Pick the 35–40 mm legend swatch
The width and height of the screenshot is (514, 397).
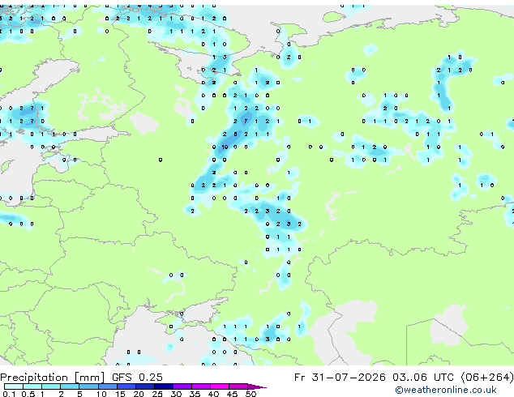(x=201, y=386)
